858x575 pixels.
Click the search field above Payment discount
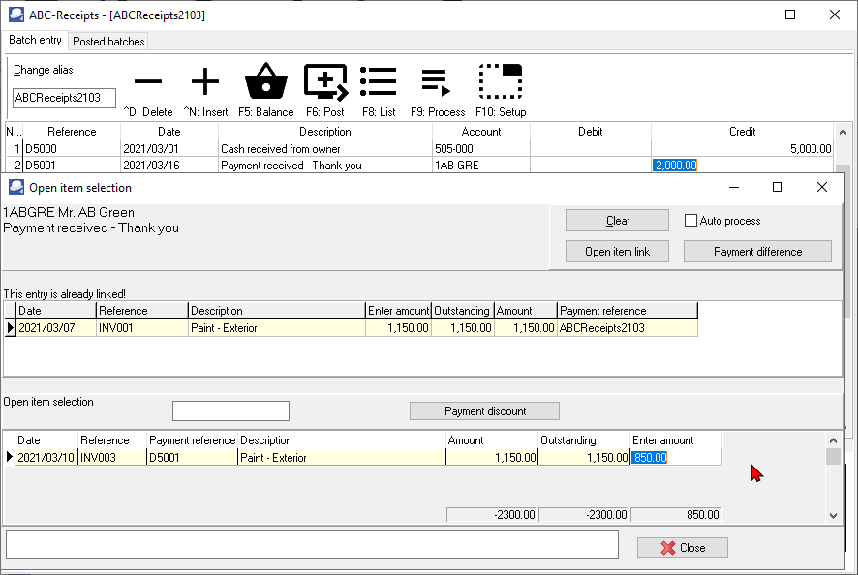pyautogui.click(x=230, y=410)
